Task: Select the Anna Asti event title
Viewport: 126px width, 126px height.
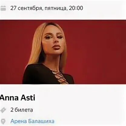Action: tap(18, 98)
